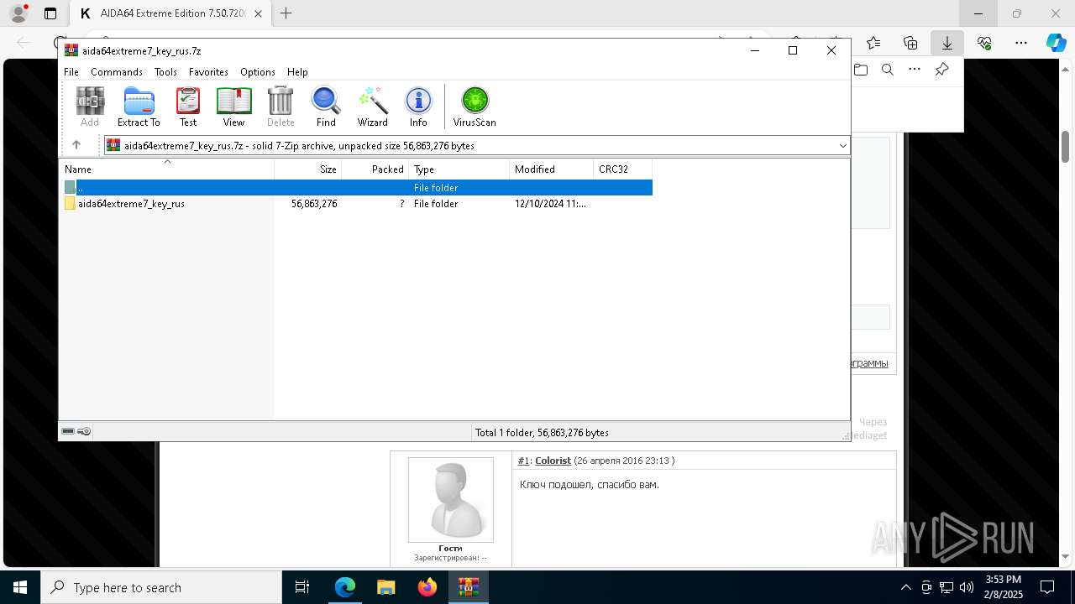The image size is (1075, 604).
Task: Open a new browser tab
Action: click(x=286, y=13)
